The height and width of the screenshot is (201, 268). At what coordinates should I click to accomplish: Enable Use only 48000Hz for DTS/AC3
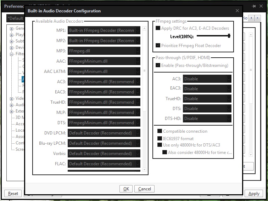(160, 145)
